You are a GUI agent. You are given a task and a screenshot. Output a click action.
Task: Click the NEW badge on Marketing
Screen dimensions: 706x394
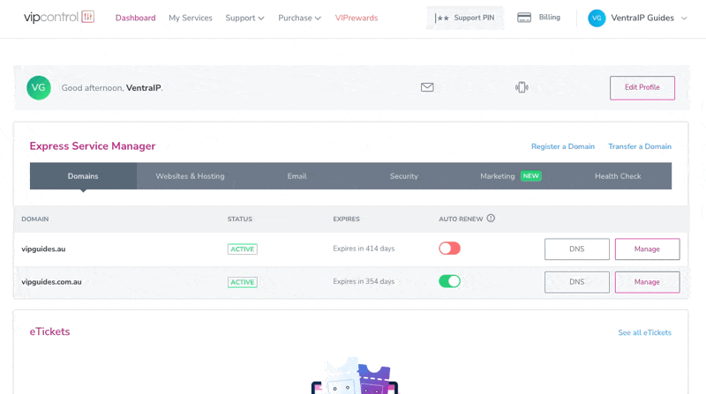tap(531, 176)
